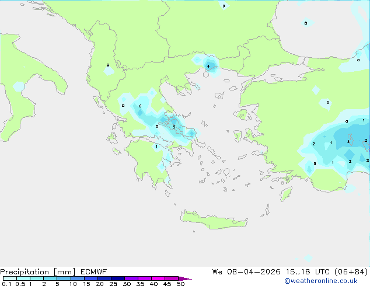The height and width of the screenshot is (286, 370).
Task: Click the legend tick label '0.1'
Action: [x=6, y=284]
